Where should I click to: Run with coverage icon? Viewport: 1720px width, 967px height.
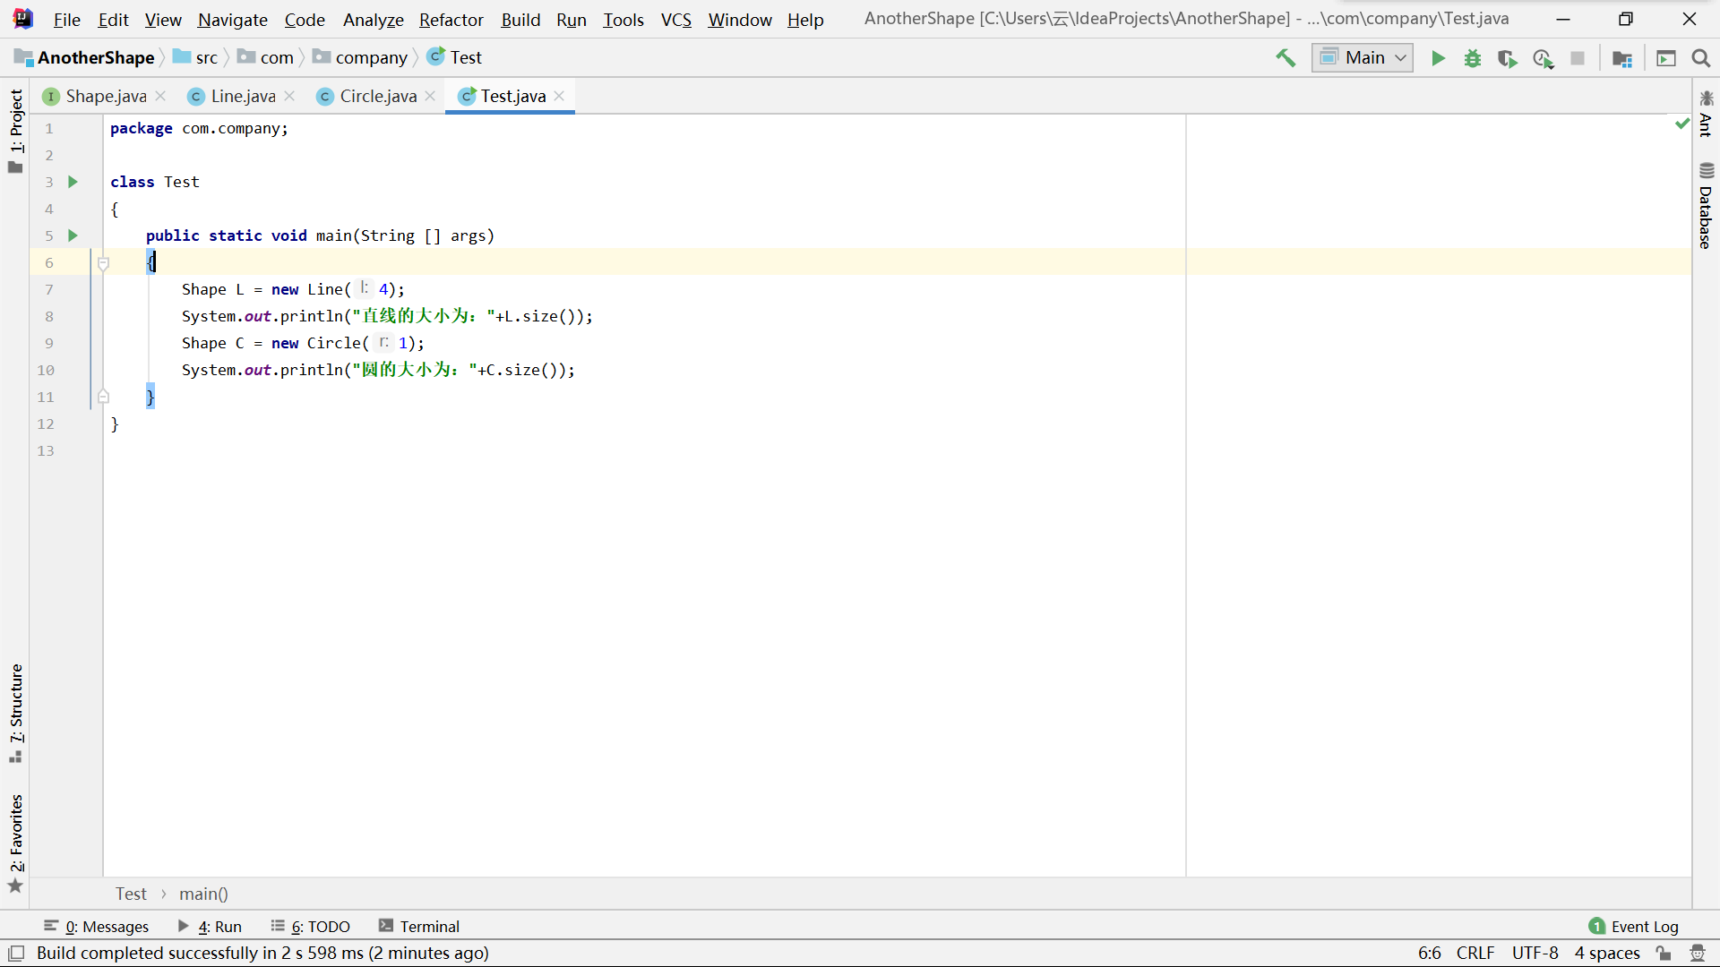1508,58
